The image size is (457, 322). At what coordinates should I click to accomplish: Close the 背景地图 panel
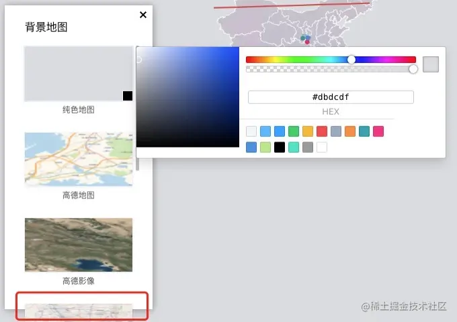[x=142, y=15]
